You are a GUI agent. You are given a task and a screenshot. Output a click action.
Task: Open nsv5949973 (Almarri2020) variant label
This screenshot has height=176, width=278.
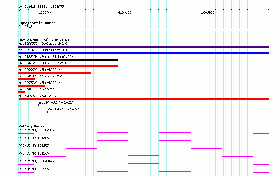point(41,76)
